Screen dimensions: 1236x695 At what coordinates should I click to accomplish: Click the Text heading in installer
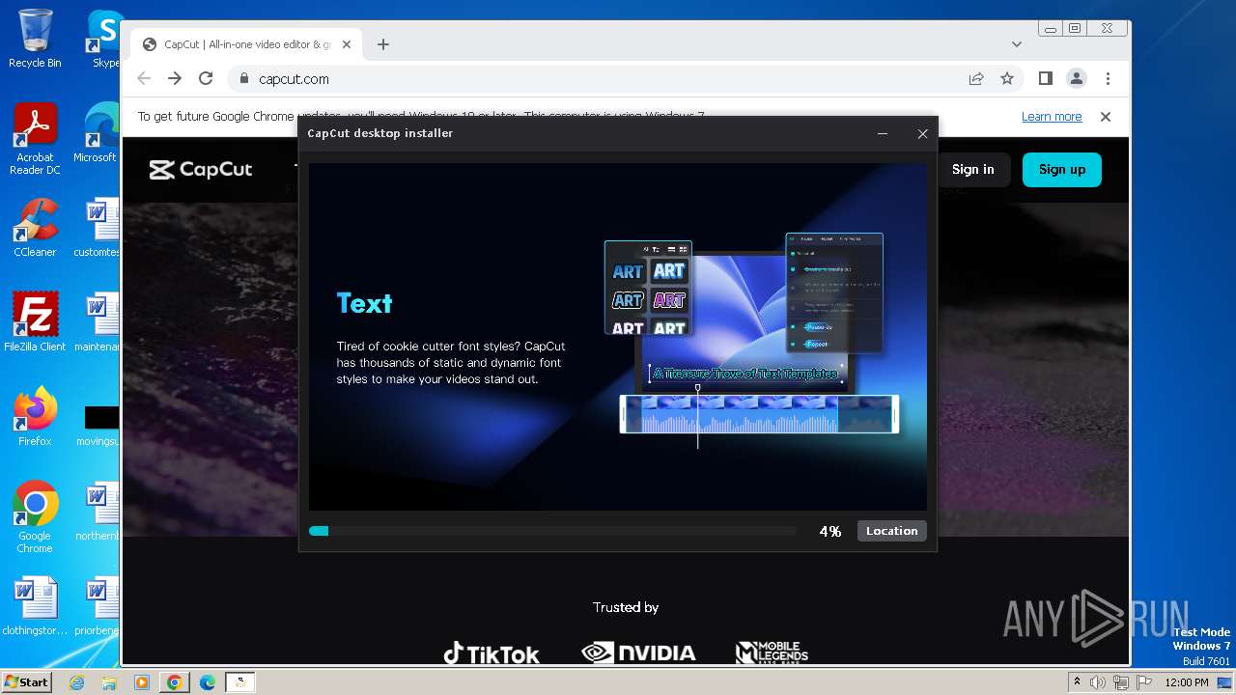coord(364,303)
